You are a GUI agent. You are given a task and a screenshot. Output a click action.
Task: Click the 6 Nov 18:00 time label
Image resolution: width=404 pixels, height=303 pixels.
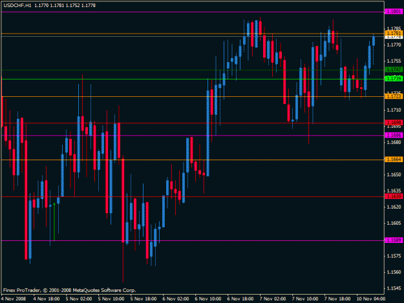click(240, 299)
